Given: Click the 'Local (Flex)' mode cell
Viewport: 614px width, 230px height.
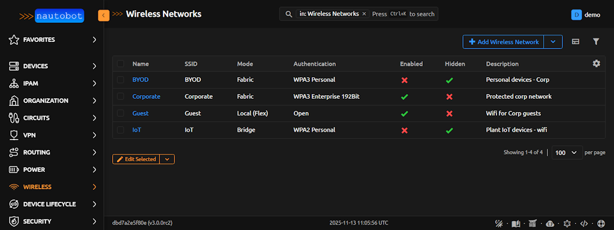Looking at the screenshot, I should tap(252, 113).
